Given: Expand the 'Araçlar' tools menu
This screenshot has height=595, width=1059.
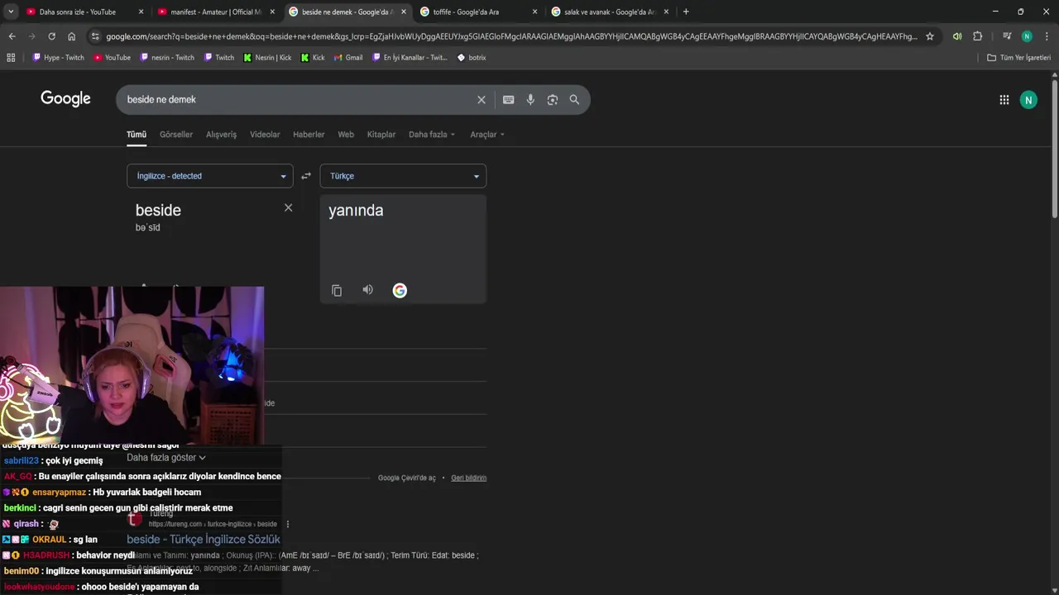Looking at the screenshot, I should point(487,135).
